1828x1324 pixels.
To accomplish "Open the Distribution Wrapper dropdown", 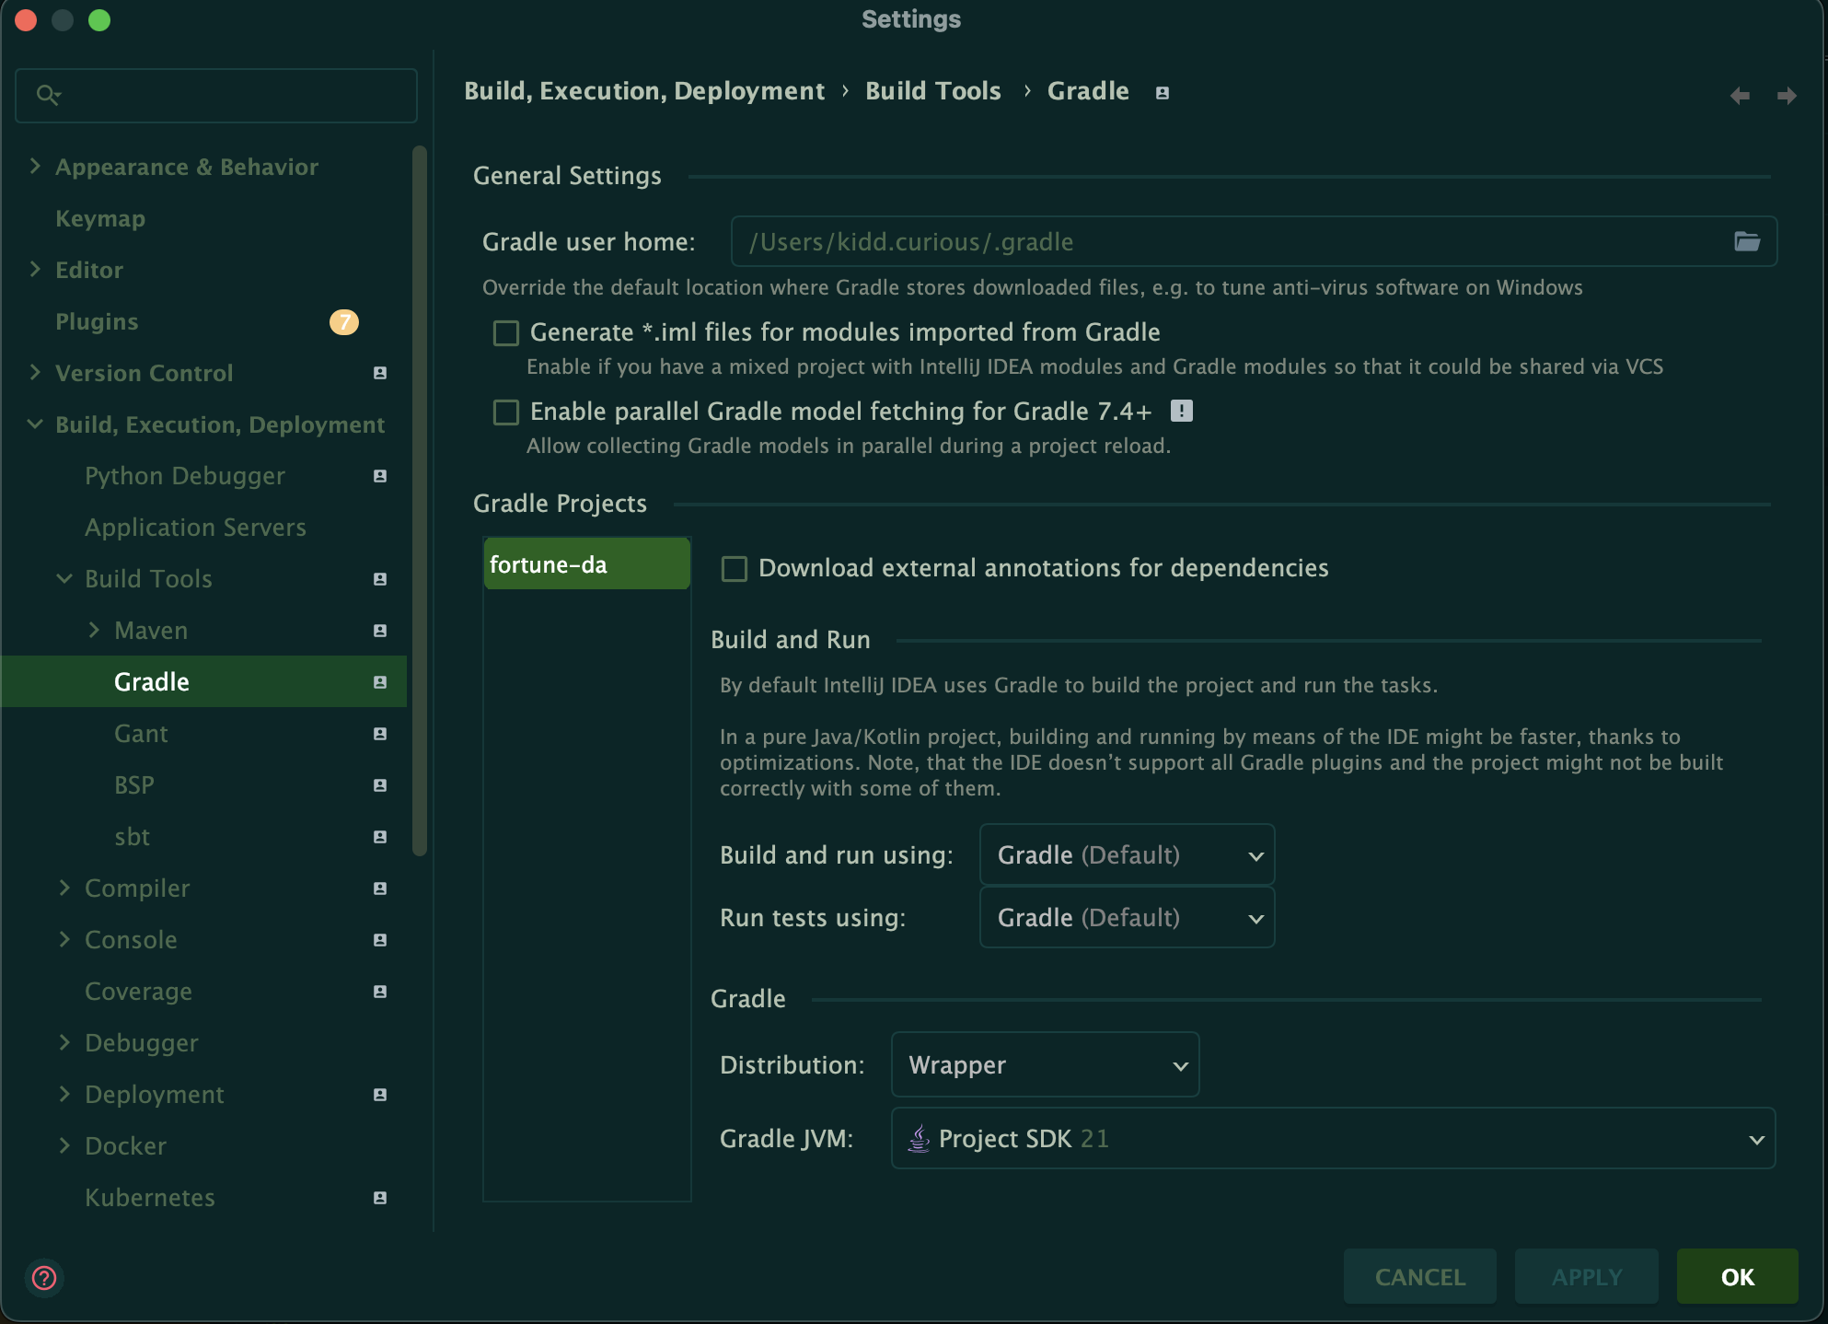I will coord(1045,1065).
